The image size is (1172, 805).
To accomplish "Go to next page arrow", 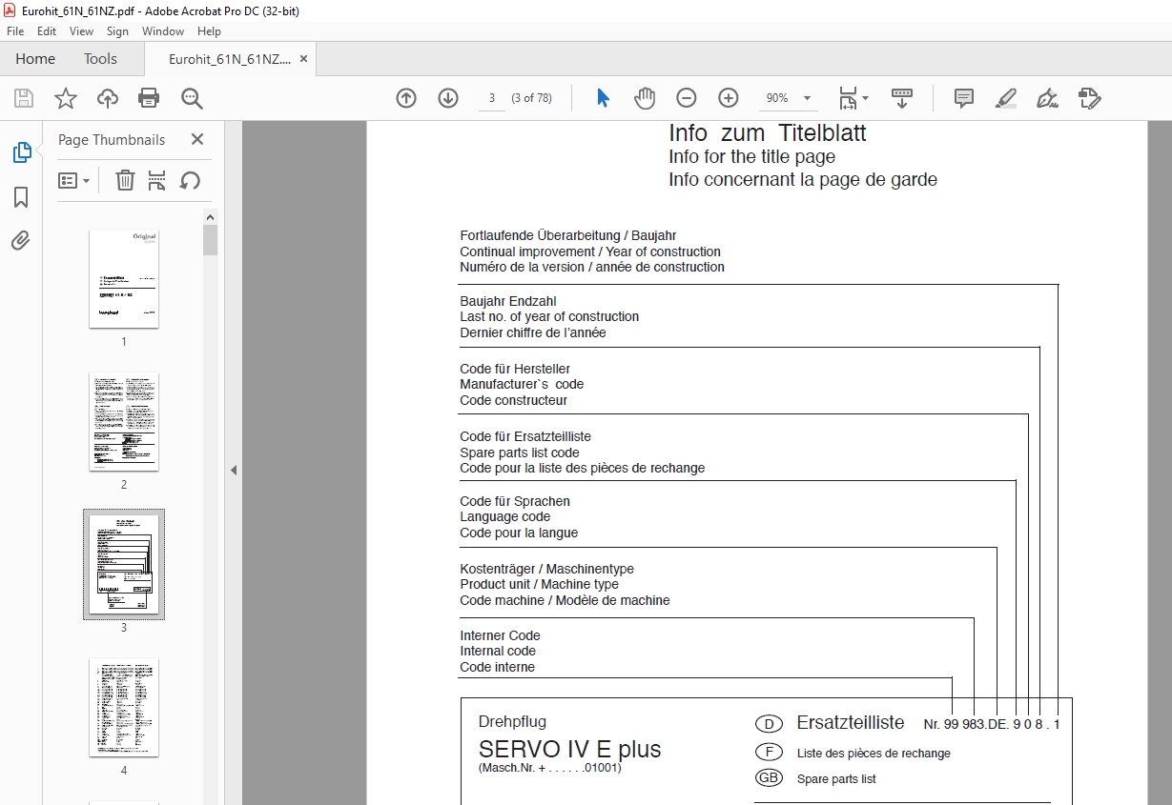I will point(448,98).
